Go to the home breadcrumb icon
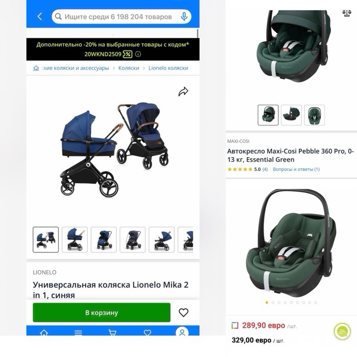The height and width of the screenshot is (357, 357). pyautogui.click(x=36, y=68)
